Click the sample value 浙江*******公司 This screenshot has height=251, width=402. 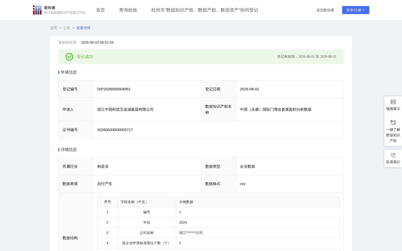pyautogui.click(x=191, y=233)
